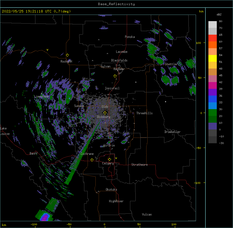Click the yellow diamond marker south of RedDeer
Viewport: 233px width, 228px height.
pyautogui.click(x=115, y=76)
